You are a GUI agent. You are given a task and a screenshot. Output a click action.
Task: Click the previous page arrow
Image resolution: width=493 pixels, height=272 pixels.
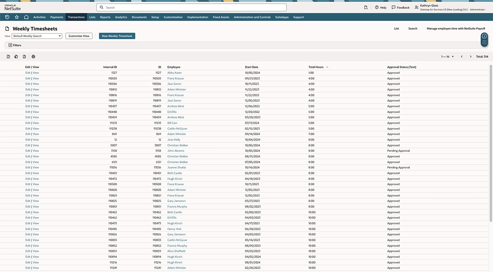pyautogui.click(x=462, y=57)
